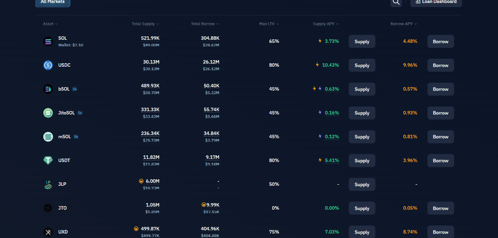Viewport: 498px width, 238px height.
Task: Borrow USDT
Action: click(441, 160)
